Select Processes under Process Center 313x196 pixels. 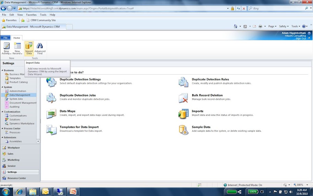tap(15, 132)
